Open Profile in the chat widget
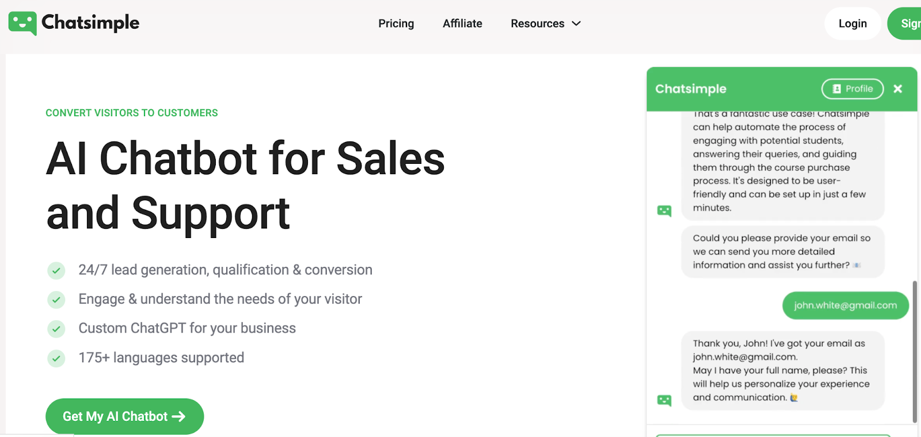This screenshot has height=437, width=921. (853, 89)
